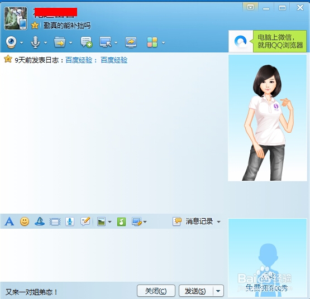
Task: Click the remote desktop monitor icon
Action: [x=106, y=42]
